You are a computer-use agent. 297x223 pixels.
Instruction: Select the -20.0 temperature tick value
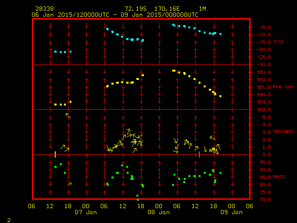[264, 50]
